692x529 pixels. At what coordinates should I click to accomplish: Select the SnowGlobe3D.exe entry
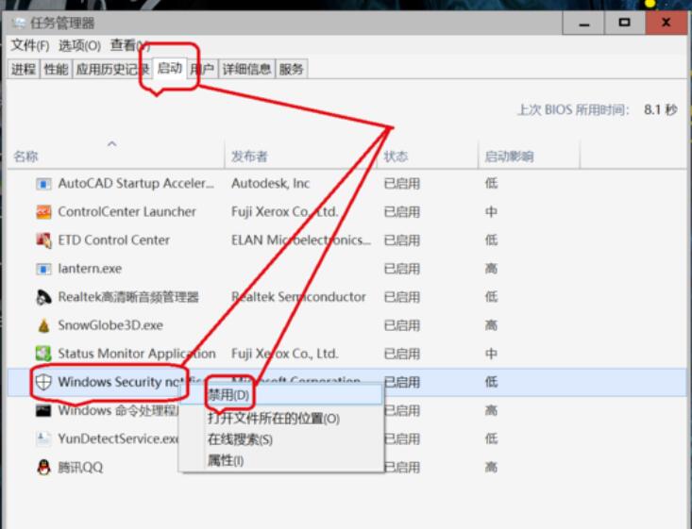(110, 325)
